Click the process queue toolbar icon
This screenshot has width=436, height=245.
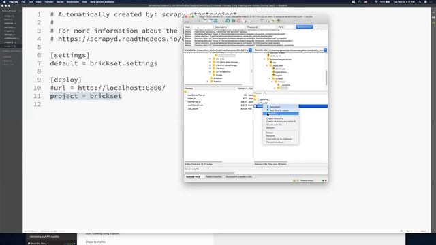(233, 21)
